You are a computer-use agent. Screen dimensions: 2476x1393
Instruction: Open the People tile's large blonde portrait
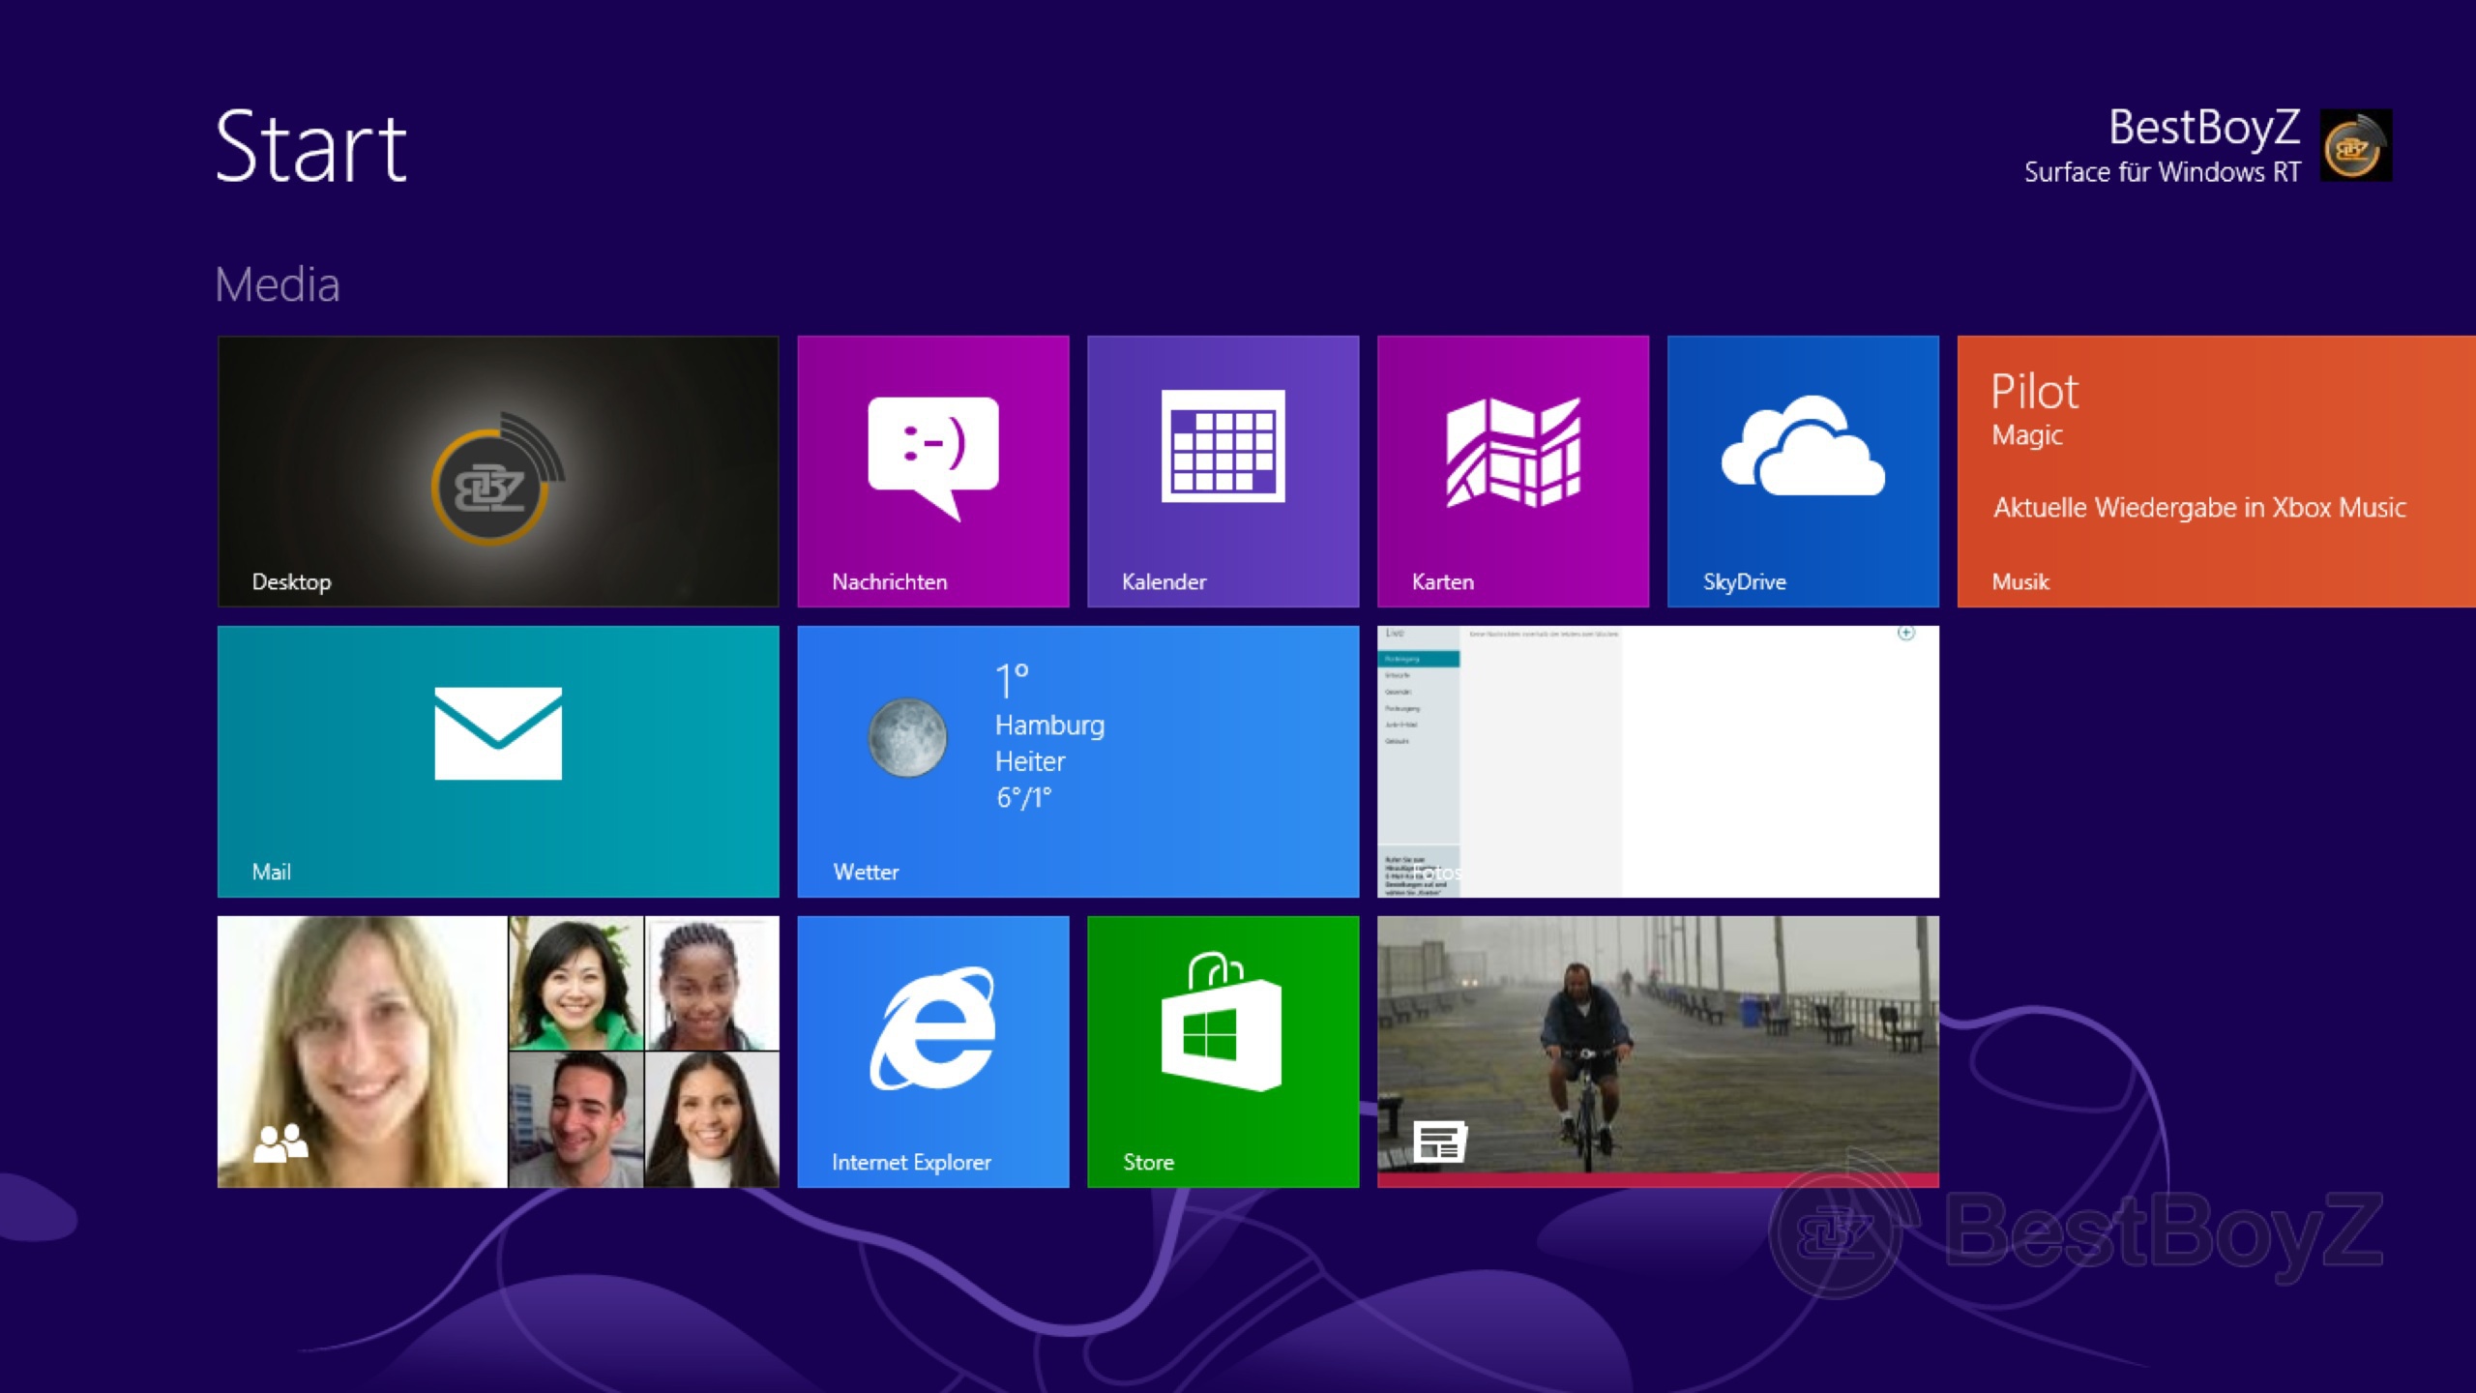click(x=362, y=1025)
